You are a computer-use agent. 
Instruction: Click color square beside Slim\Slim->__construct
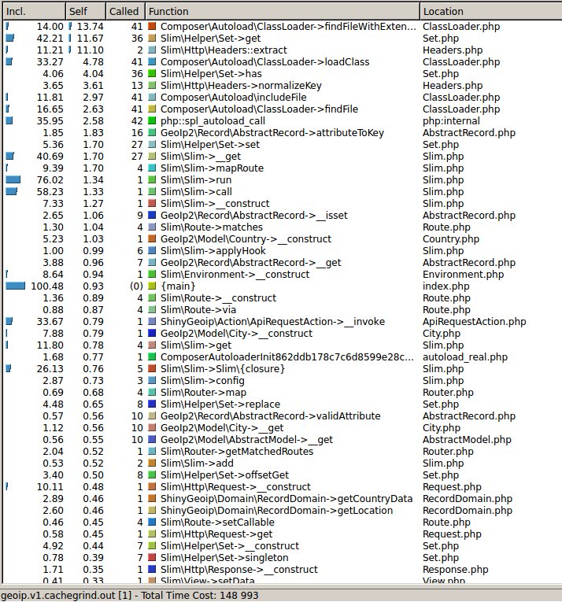click(152, 204)
